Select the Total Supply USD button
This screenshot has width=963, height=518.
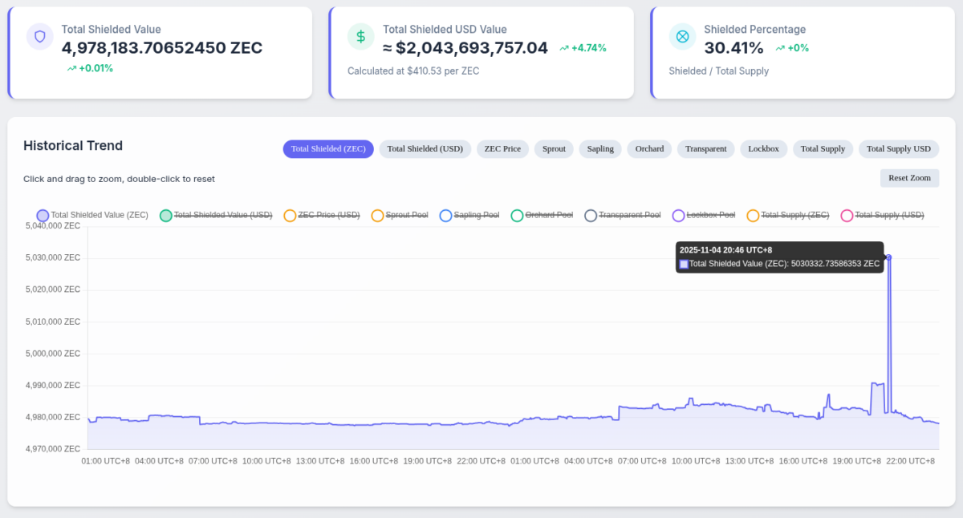[x=899, y=149]
